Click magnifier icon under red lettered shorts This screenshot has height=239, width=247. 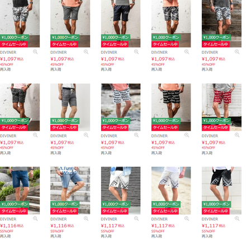[x=237, y=135]
